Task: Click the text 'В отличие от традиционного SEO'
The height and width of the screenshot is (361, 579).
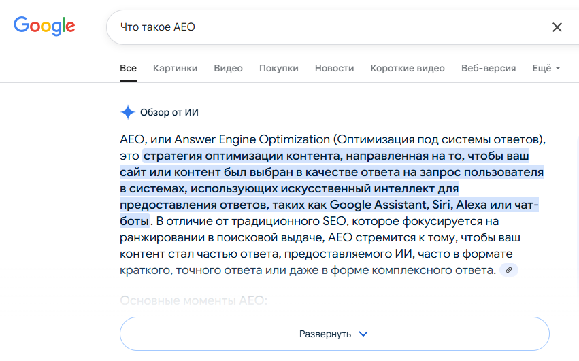Action: pos(251,221)
